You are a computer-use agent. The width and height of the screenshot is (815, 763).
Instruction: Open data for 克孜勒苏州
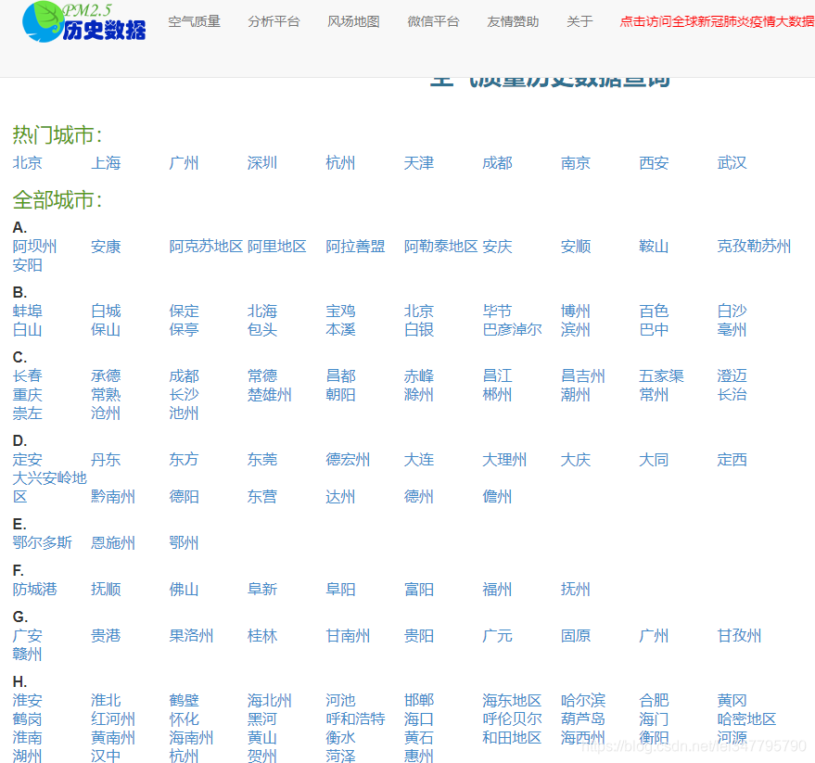point(754,247)
